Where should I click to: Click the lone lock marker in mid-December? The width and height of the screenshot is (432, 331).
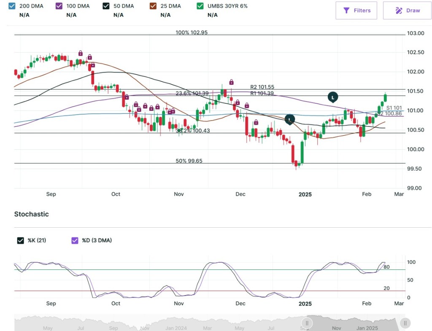(256, 122)
